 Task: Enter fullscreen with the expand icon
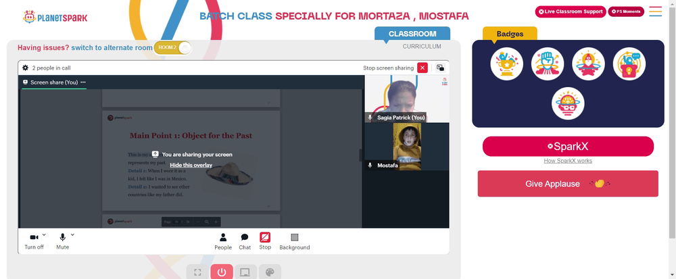pos(197,272)
